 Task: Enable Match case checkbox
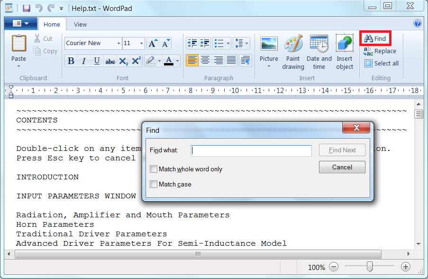click(x=154, y=184)
